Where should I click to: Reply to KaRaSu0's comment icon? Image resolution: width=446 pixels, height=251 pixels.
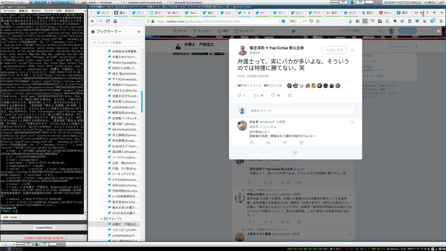[x=252, y=143]
